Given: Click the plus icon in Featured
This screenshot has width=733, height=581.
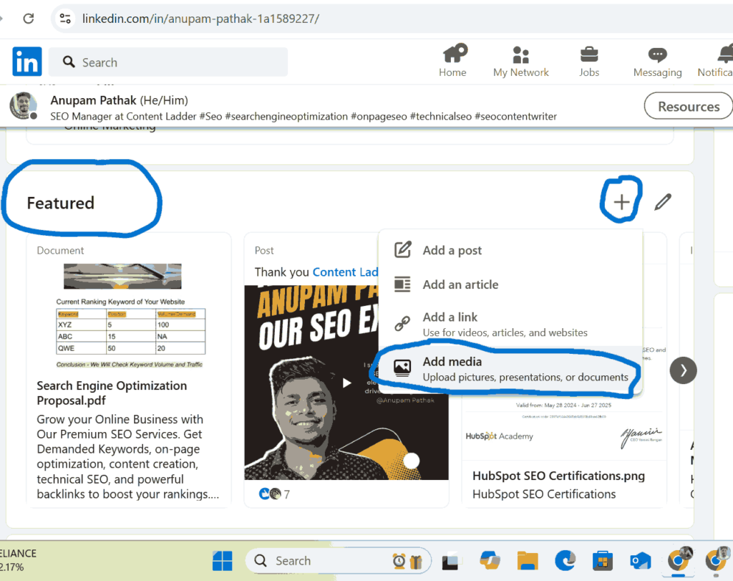Looking at the screenshot, I should point(622,203).
